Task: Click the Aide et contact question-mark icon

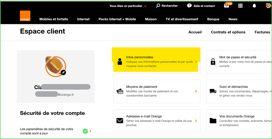Action: click(189, 6)
